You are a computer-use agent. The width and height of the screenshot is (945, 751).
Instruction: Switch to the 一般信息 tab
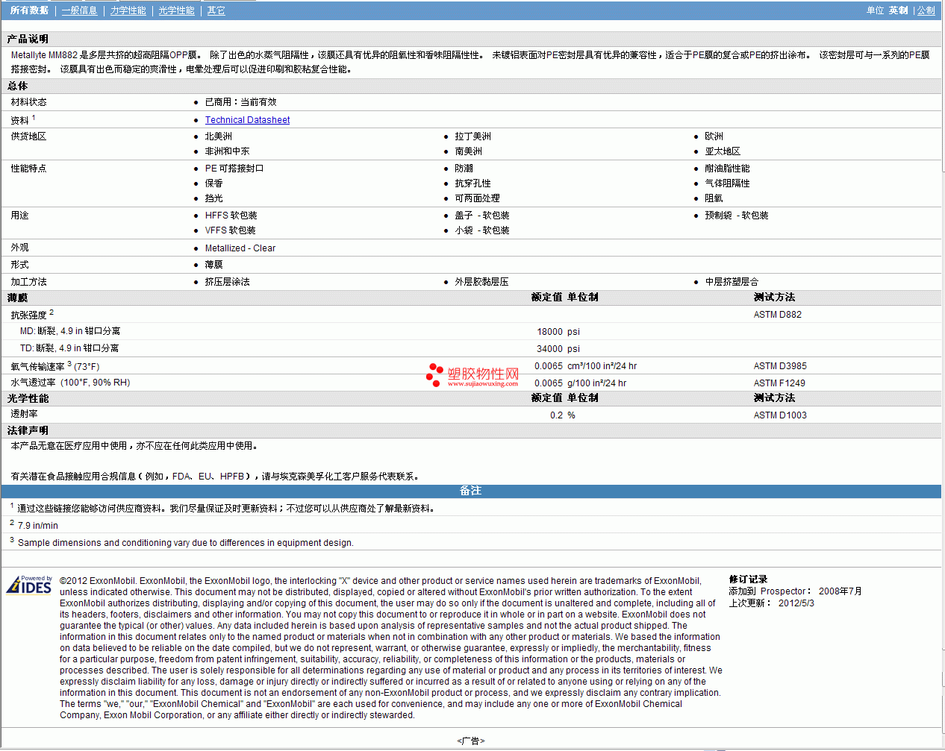tap(79, 10)
